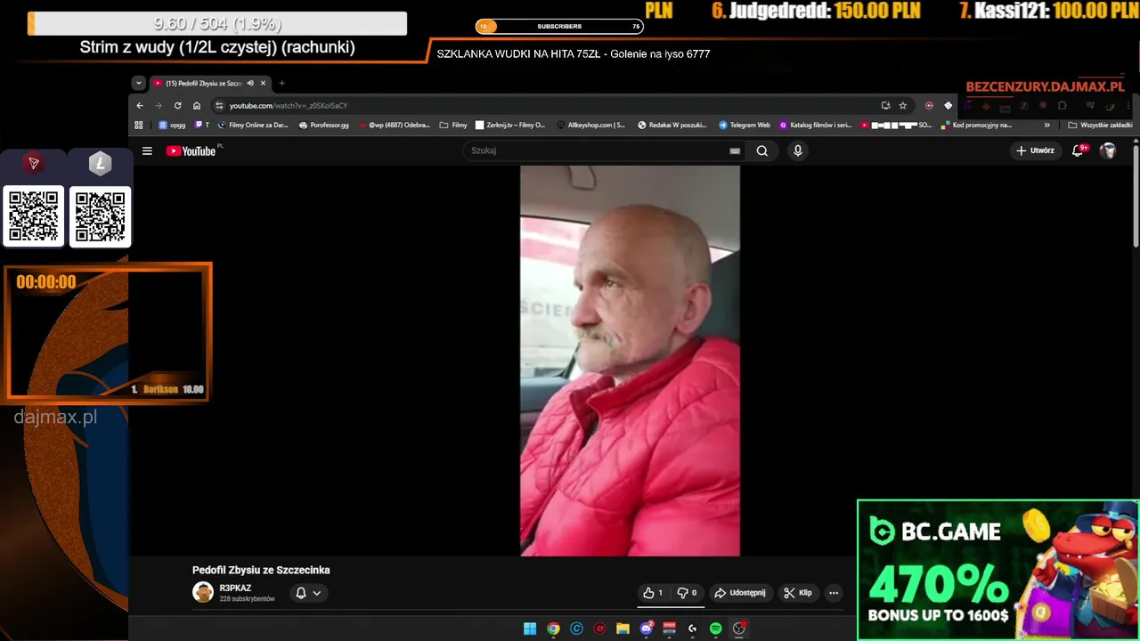This screenshot has height=641, width=1140.
Task: Start voice search with the microphone icon
Action: [798, 151]
